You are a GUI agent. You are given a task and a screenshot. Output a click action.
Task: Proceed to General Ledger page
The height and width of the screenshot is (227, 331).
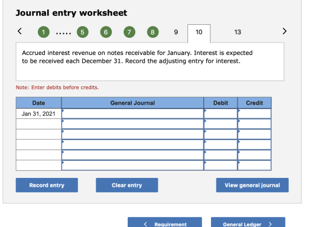pos(248,222)
